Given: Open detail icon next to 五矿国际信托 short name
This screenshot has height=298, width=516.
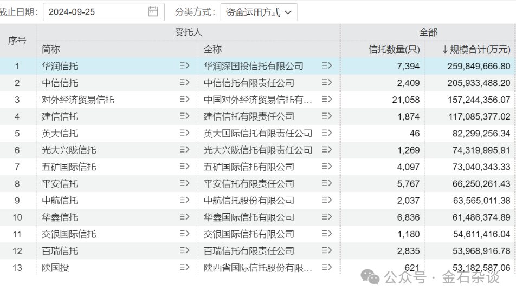Looking at the screenshot, I should pos(185,167).
